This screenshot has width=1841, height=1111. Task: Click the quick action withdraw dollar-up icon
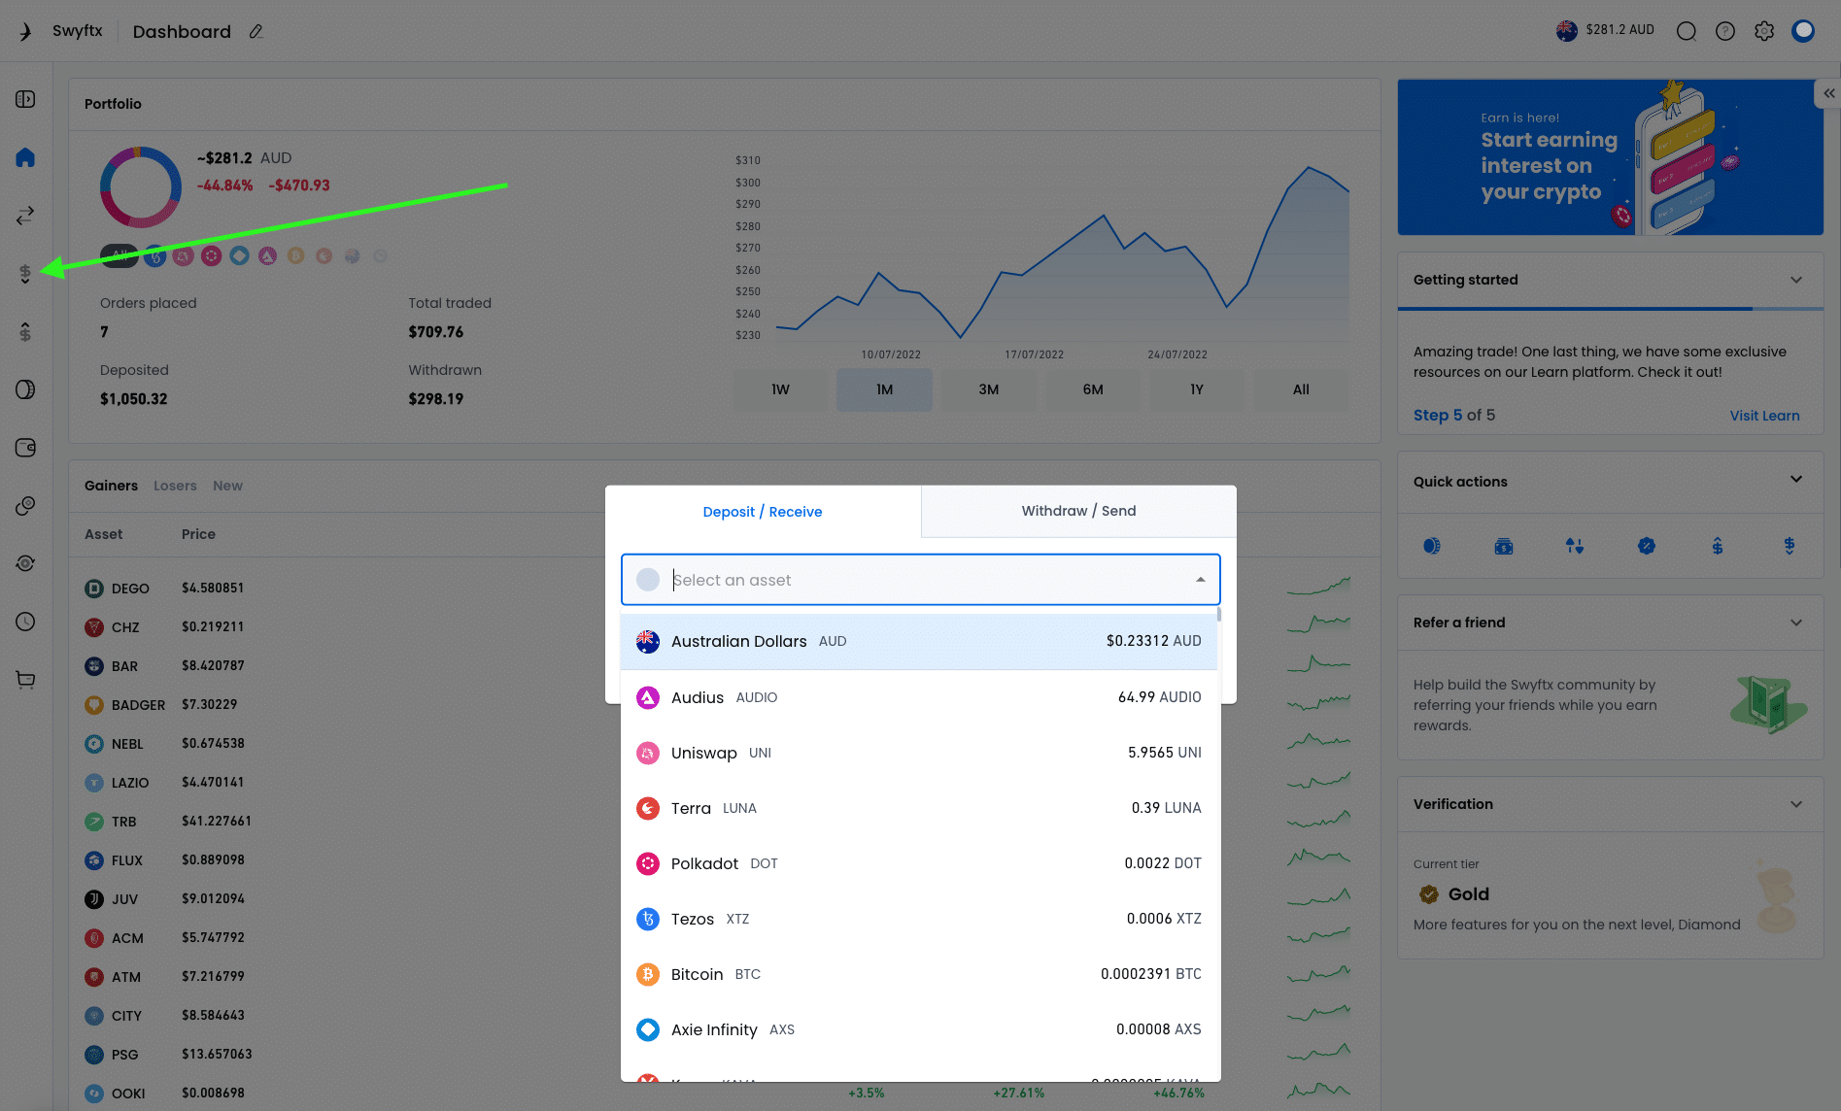pos(1718,546)
